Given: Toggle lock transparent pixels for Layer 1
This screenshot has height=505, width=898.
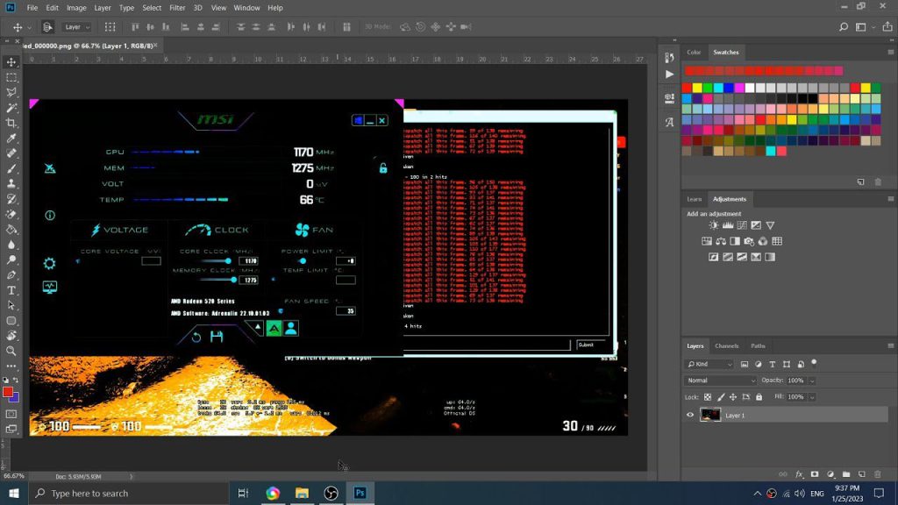Looking at the screenshot, I should (x=708, y=397).
